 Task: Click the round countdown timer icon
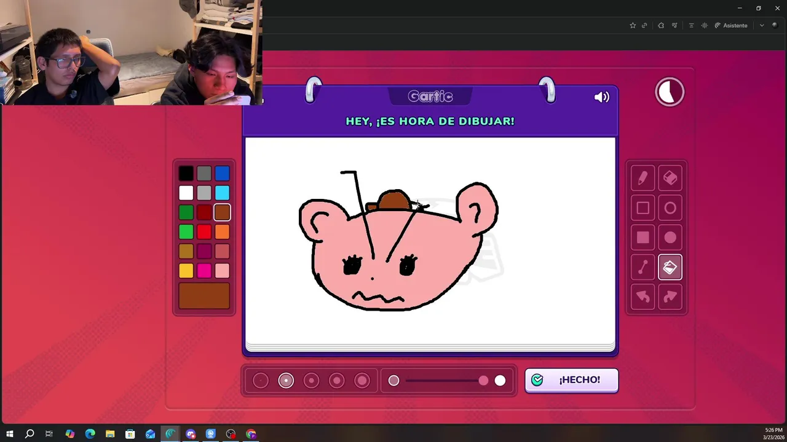pos(670,92)
